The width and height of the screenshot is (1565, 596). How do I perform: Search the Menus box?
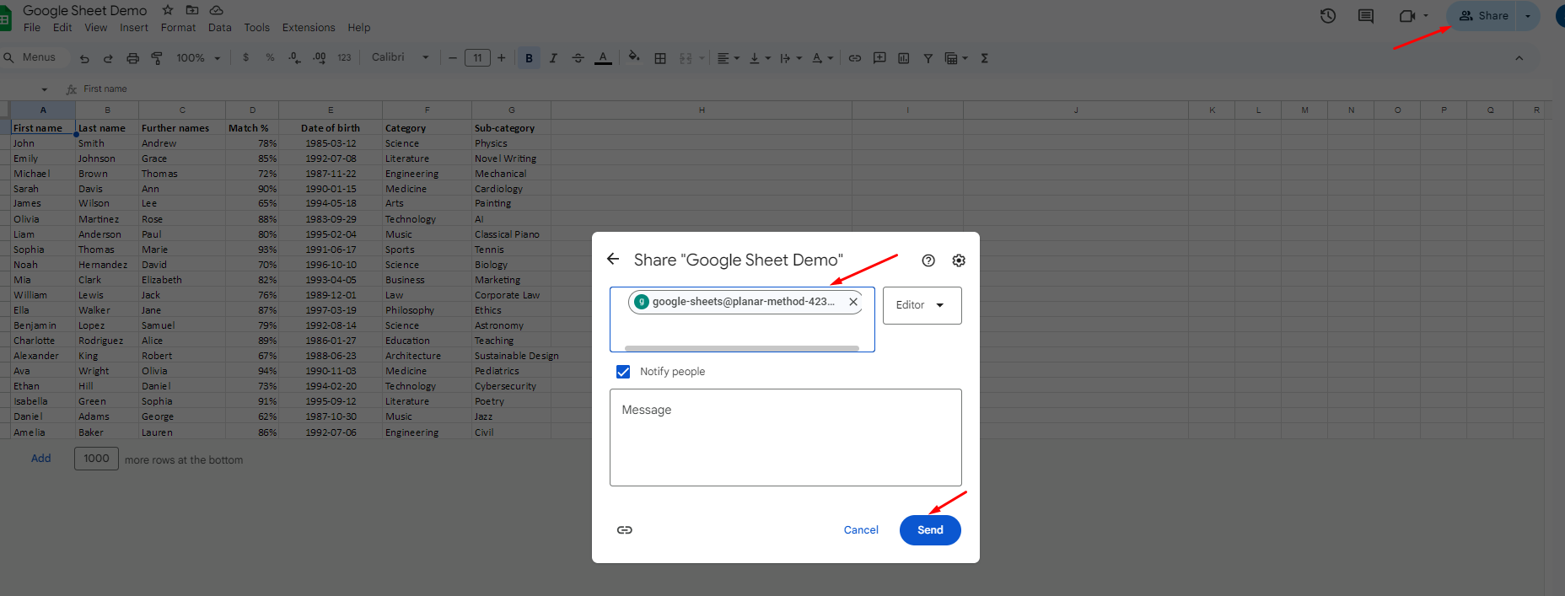[32, 57]
